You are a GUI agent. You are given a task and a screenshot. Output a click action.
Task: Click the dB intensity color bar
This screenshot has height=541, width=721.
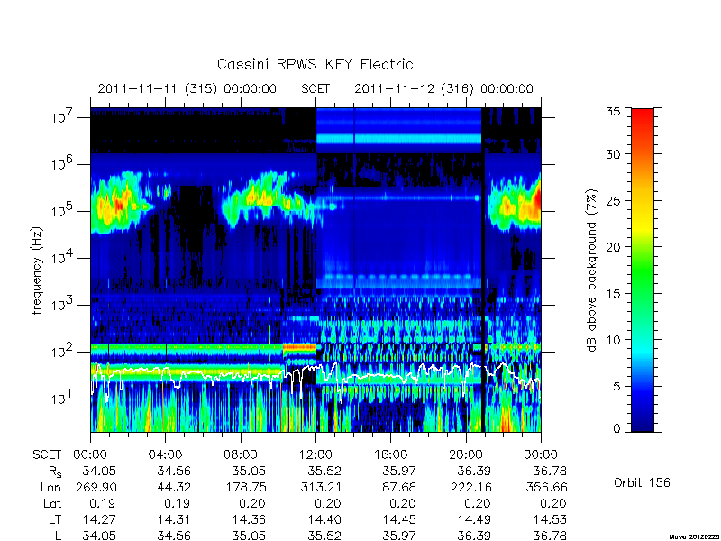[x=643, y=270]
